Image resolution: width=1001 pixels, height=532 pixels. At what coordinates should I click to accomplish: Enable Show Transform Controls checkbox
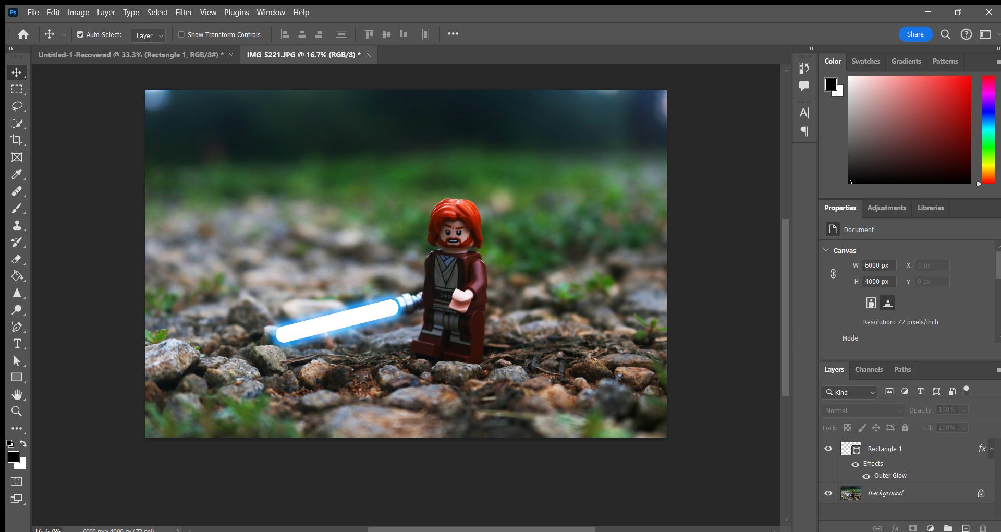[x=181, y=35]
